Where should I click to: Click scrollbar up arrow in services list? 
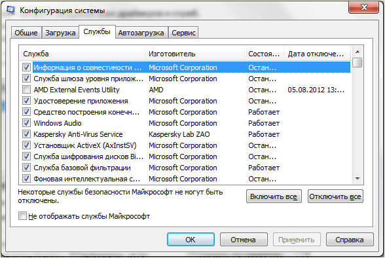pyautogui.click(x=357, y=52)
